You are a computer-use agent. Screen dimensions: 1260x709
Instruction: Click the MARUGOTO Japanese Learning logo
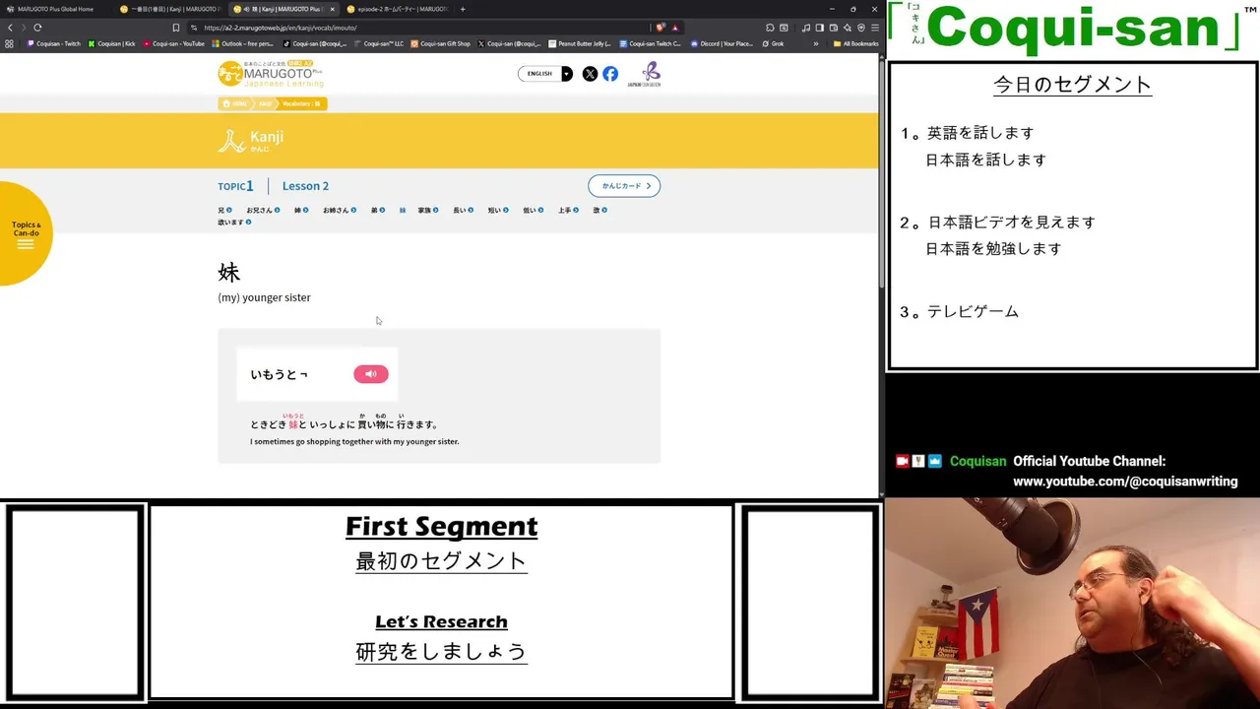click(x=271, y=74)
